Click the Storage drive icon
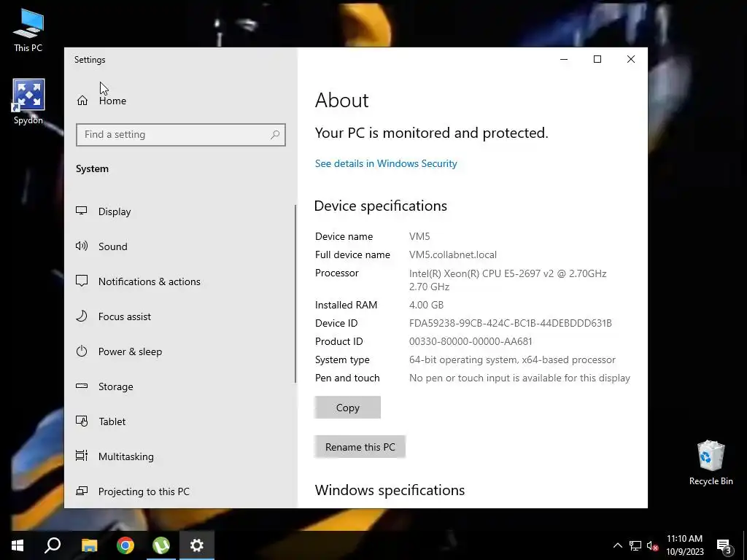The height and width of the screenshot is (560, 747). pyautogui.click(x=82, y=386)
